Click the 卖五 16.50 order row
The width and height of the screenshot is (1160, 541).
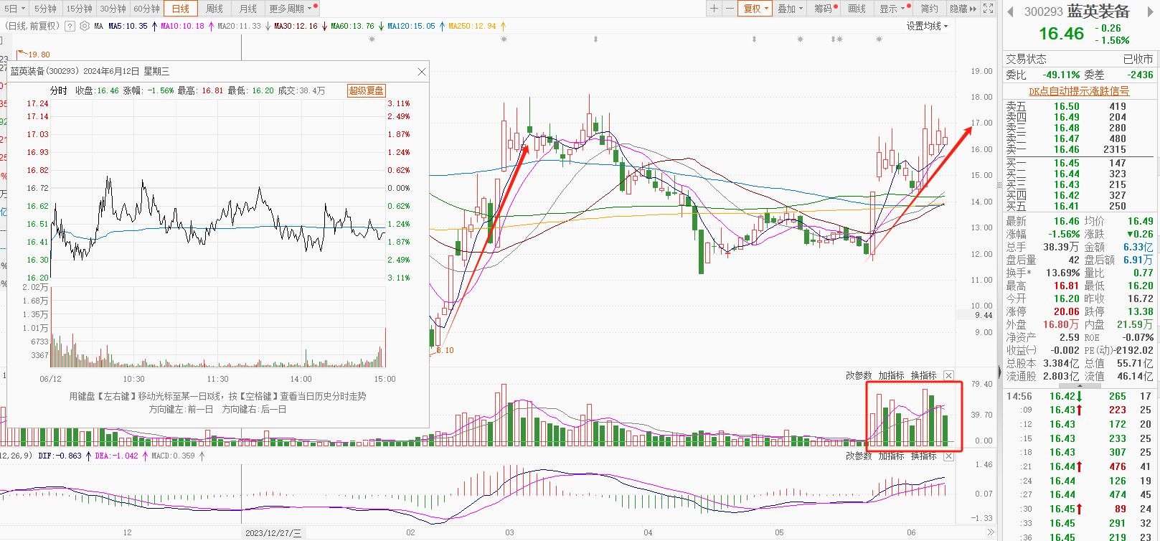[1079, 106]
